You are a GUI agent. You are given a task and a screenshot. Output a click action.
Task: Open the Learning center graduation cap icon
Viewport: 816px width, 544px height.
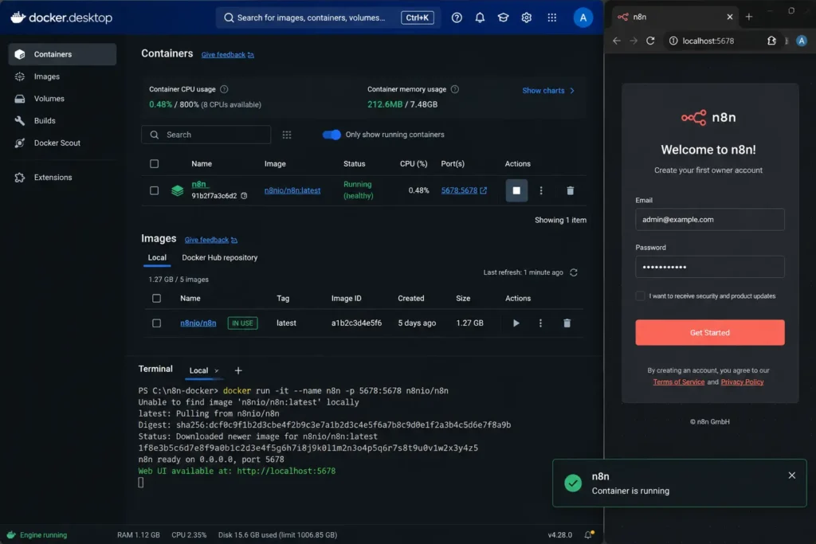(x=503, y=18)
